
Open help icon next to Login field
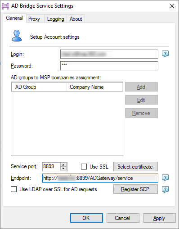coord(165,54)
